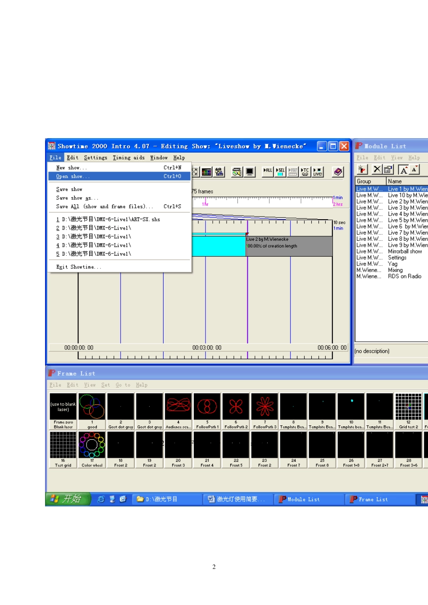Click the clapperboard preview icon in Showtime toolbar
The width and height of the screenshot is (428, 605).
point(237,172)
